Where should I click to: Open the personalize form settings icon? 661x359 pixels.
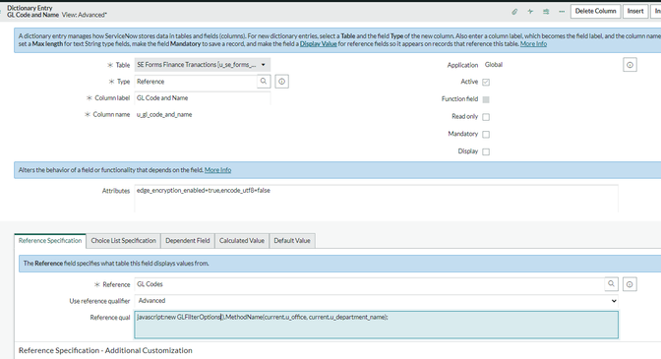pos(546,12)
